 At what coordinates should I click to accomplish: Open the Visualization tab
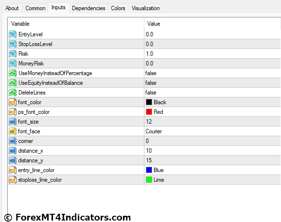click(x=145, y=8)
